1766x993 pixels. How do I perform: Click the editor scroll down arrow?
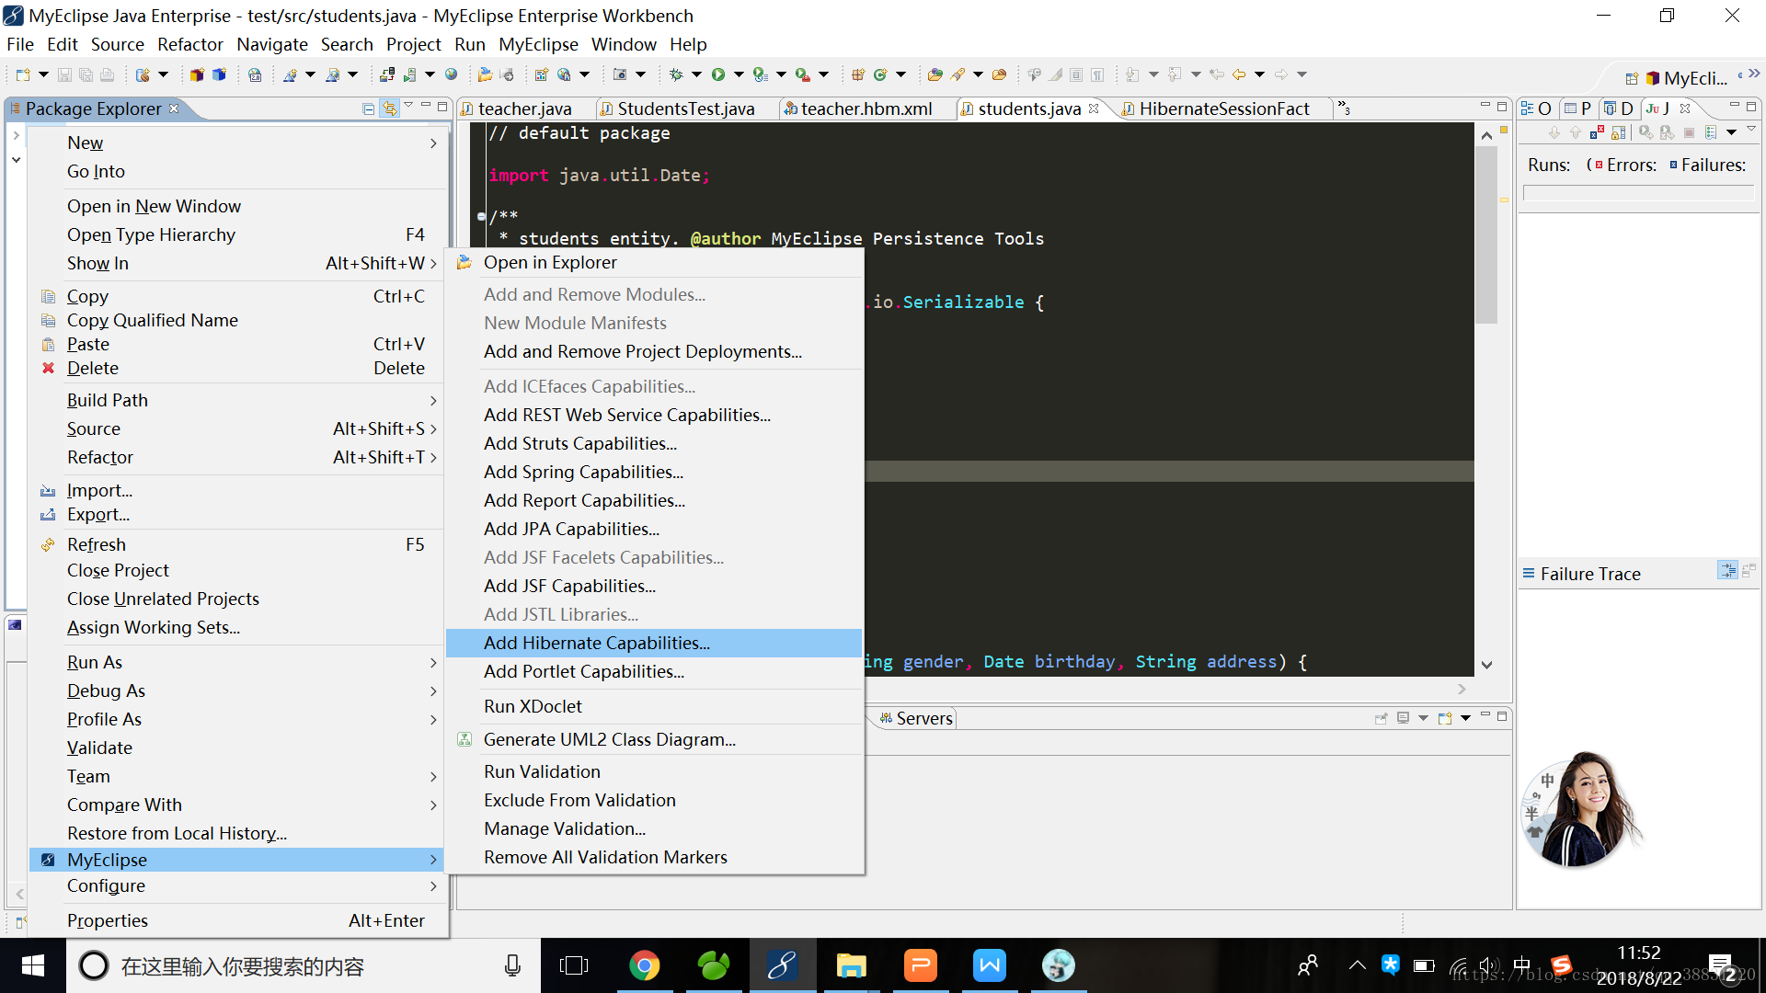1486,664
